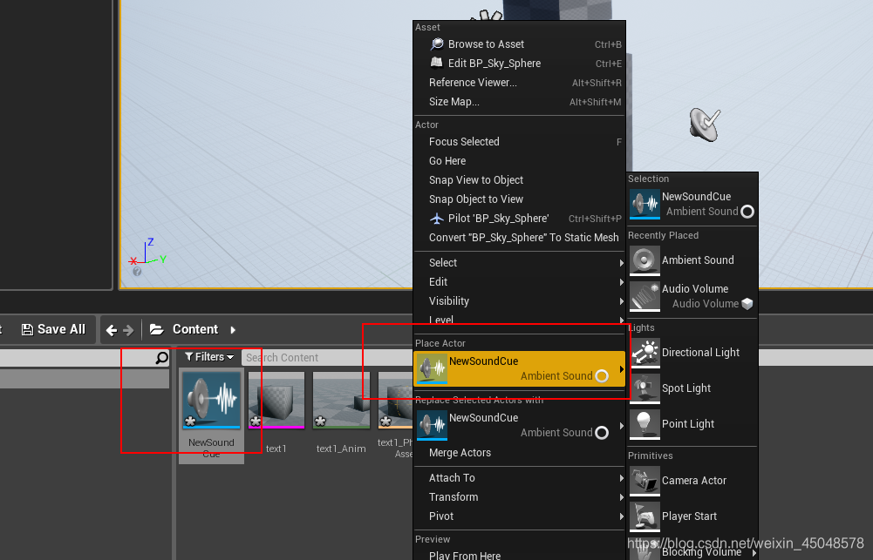Screen dimensions: 873x560
Task: Place a Spot Light actor
Action: coord(692,388)
